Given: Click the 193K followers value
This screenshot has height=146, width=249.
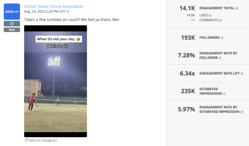Looking at the screenshot, I should (188, 38).
